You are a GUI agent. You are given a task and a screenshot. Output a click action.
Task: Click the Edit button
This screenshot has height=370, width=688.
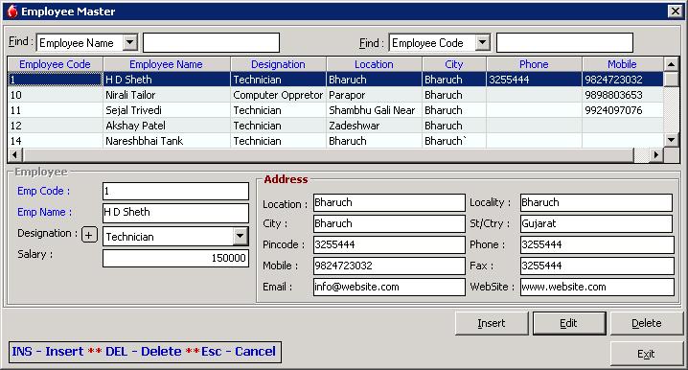(569, 323)
